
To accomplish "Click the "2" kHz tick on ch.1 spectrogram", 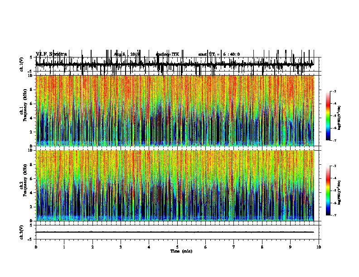I will coord(32,132).
